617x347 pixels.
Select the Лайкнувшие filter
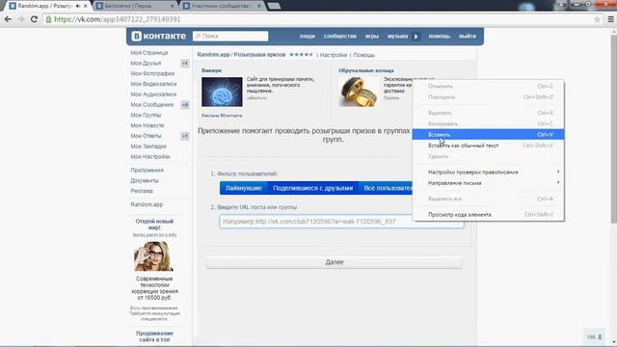coord(244,188)
